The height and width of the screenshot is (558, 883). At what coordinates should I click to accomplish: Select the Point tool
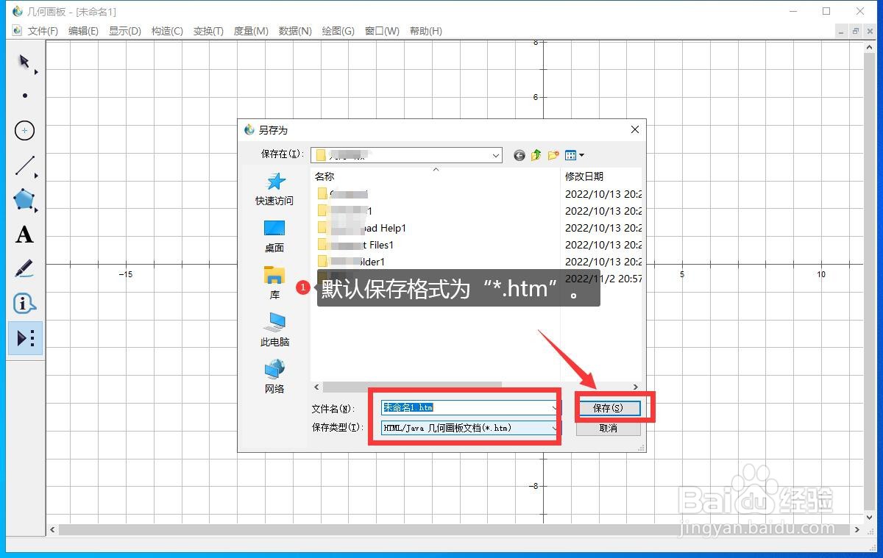point(24,96)
